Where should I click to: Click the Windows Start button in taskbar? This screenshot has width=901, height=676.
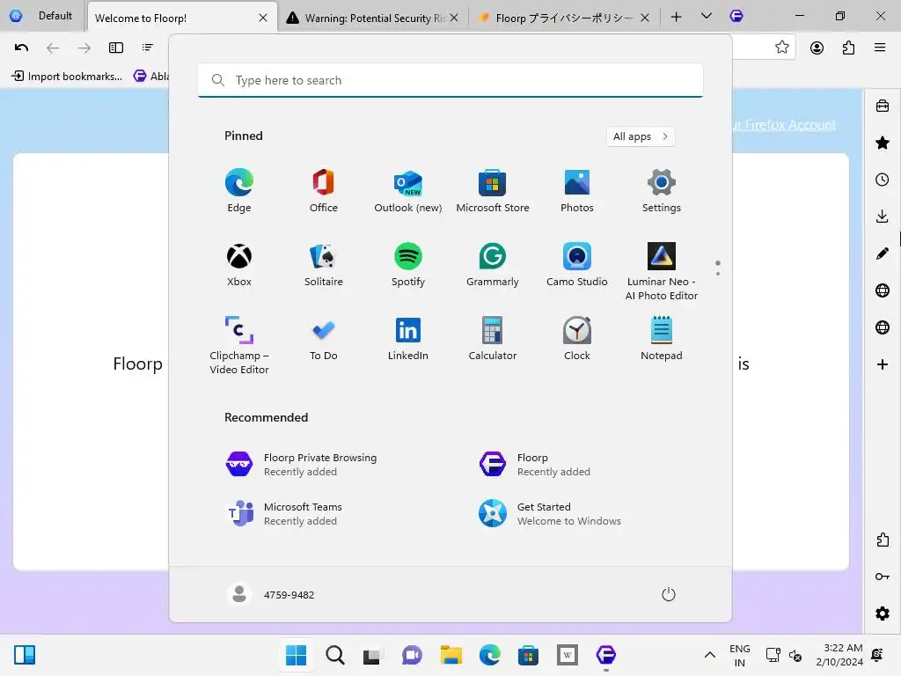point(296,655)
